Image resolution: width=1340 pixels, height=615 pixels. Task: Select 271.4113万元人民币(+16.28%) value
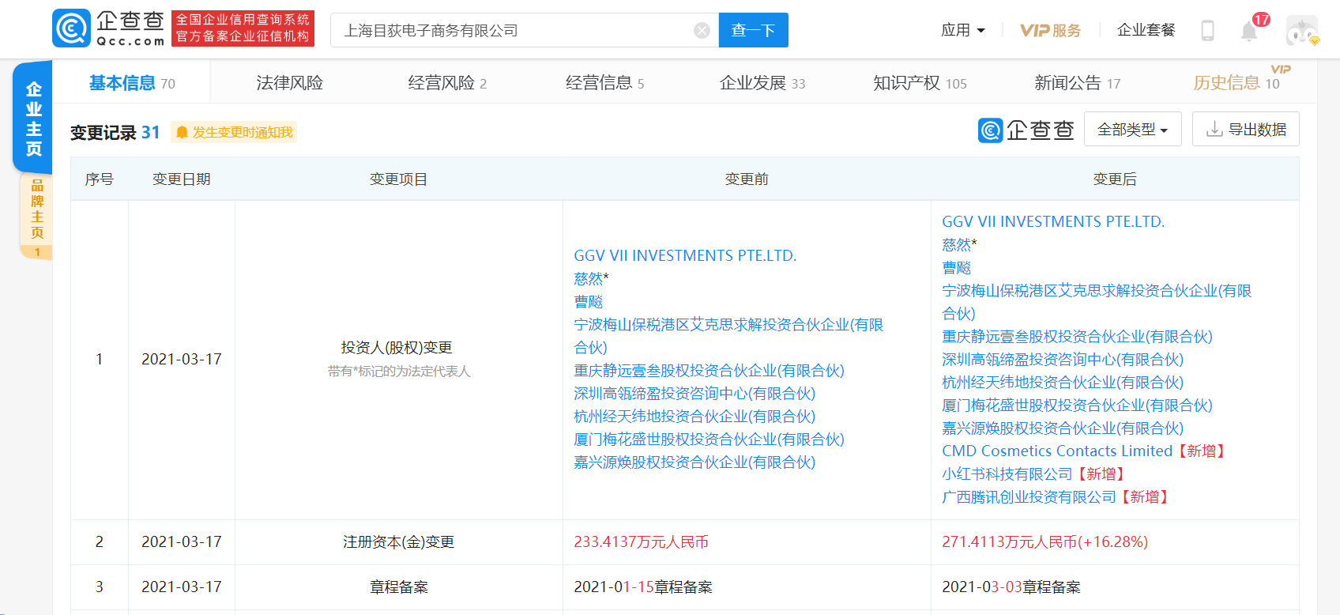click(1045, 541)
